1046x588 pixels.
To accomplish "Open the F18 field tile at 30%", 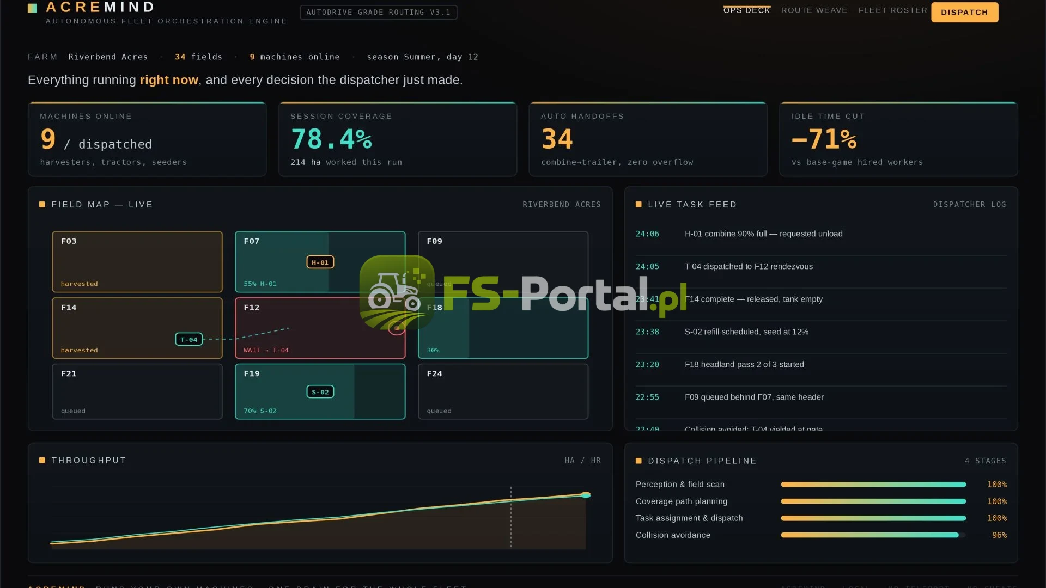I will pyautogui.click(x=503, y=328).
